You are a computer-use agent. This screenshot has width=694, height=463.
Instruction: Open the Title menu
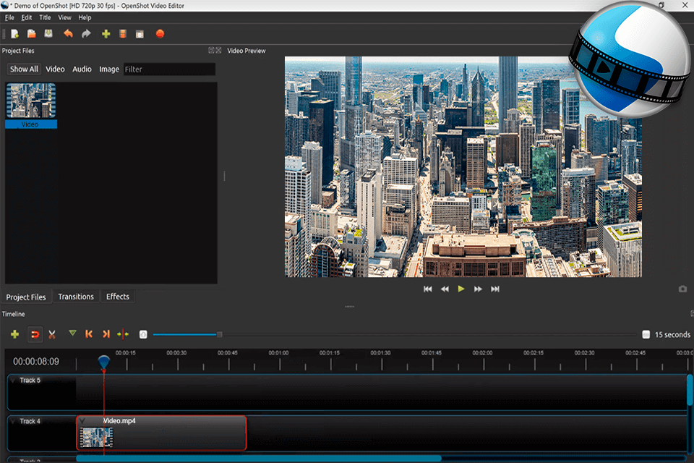click(45, 17)
